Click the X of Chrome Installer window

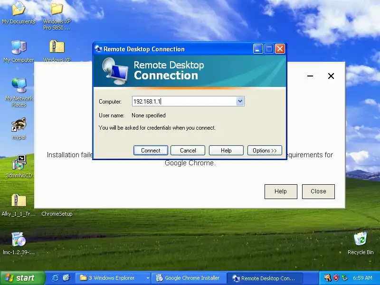tap(331, 76)
